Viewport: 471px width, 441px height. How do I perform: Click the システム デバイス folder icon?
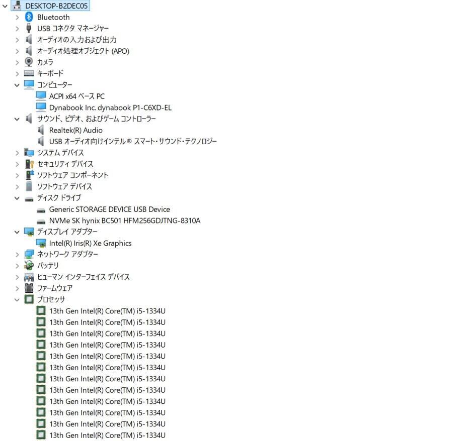tap(29, 152)
